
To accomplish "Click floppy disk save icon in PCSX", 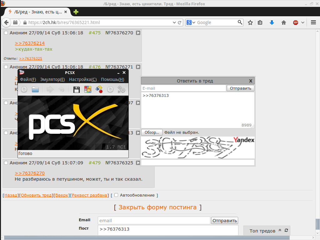I will click(x=77, y=89).
